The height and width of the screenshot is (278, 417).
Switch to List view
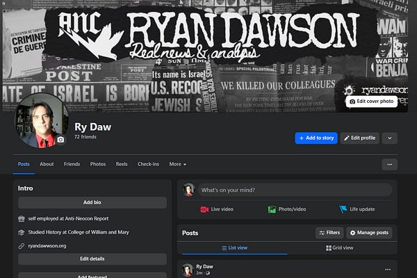tap(235, 248)
